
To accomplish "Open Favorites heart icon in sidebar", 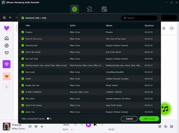I will 7,53.
